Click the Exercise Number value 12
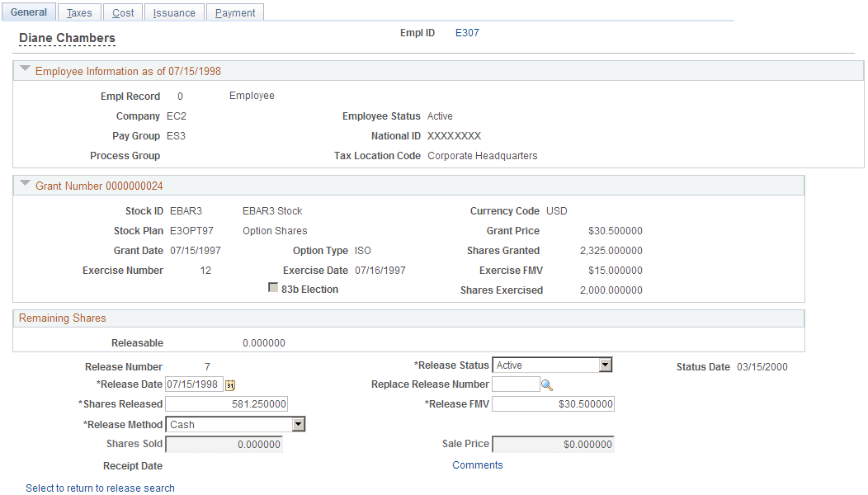 coord(205,271)
